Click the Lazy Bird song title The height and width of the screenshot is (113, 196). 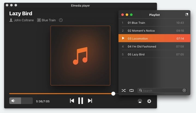[x=21, y=13]
